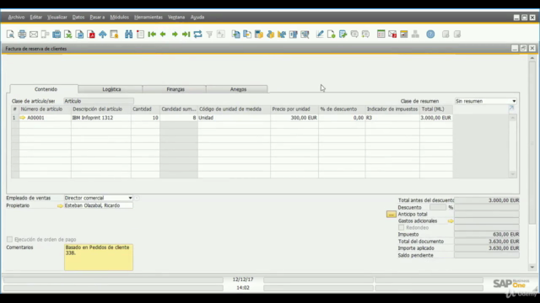Viewport: 540px width, 303px height.
Task: Click the pencil form settings icon
Action: (x=320, y=34)
